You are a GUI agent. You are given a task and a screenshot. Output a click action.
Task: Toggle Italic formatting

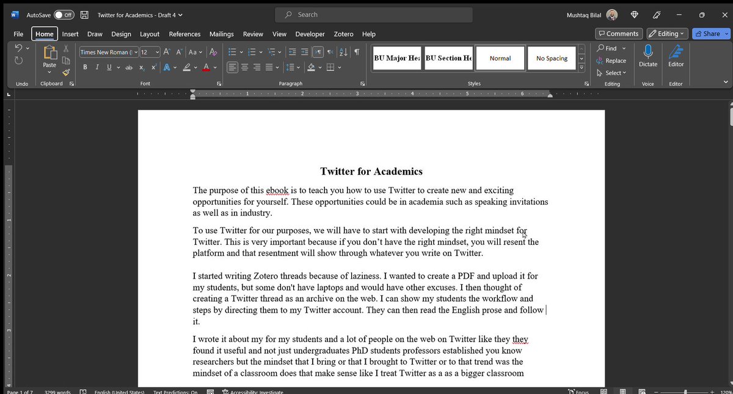[x=97, y=67]
